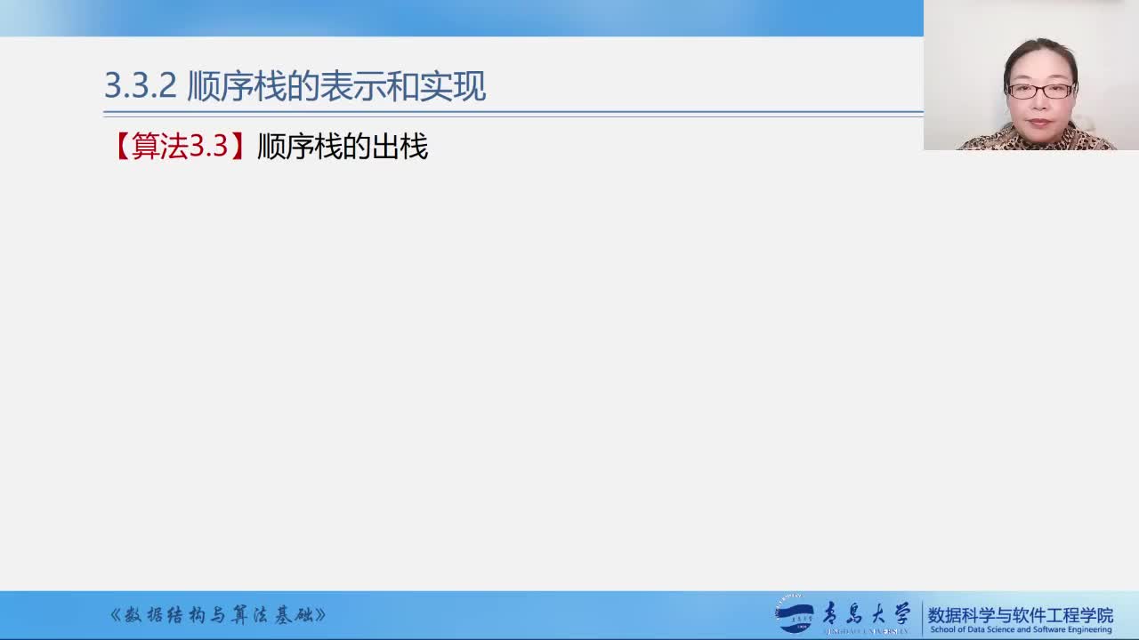Click the slide title 3.3.2 顺序栈的表示和实现
The height and width of the screenshot is (640, 1139).
coord(295,86)
